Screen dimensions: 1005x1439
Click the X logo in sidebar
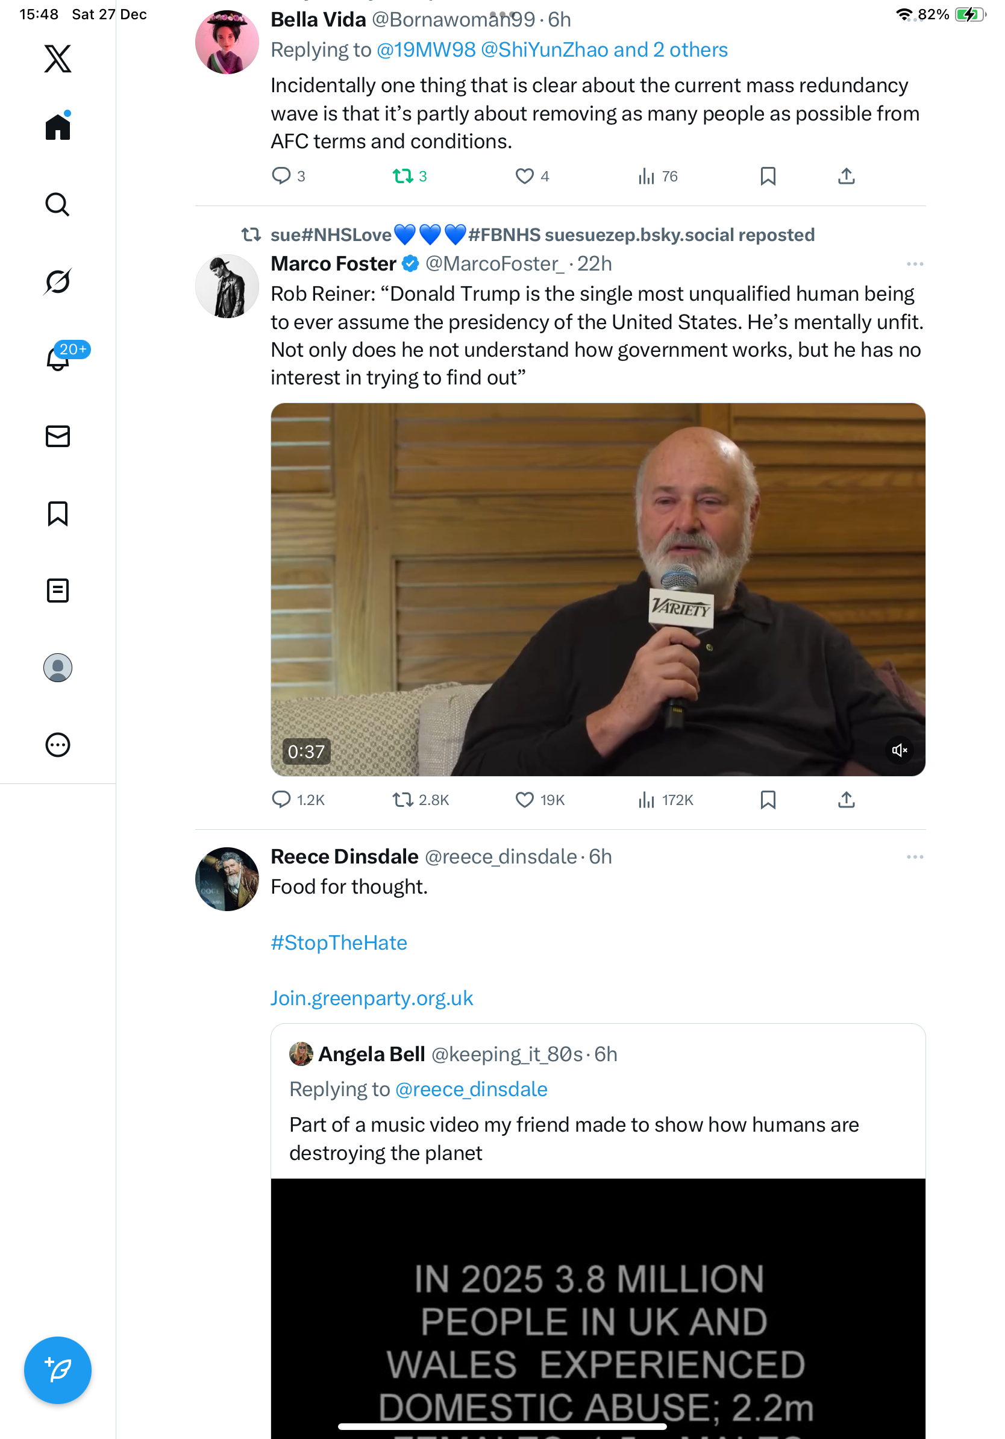pyautogui.click(x=58, y=59)
